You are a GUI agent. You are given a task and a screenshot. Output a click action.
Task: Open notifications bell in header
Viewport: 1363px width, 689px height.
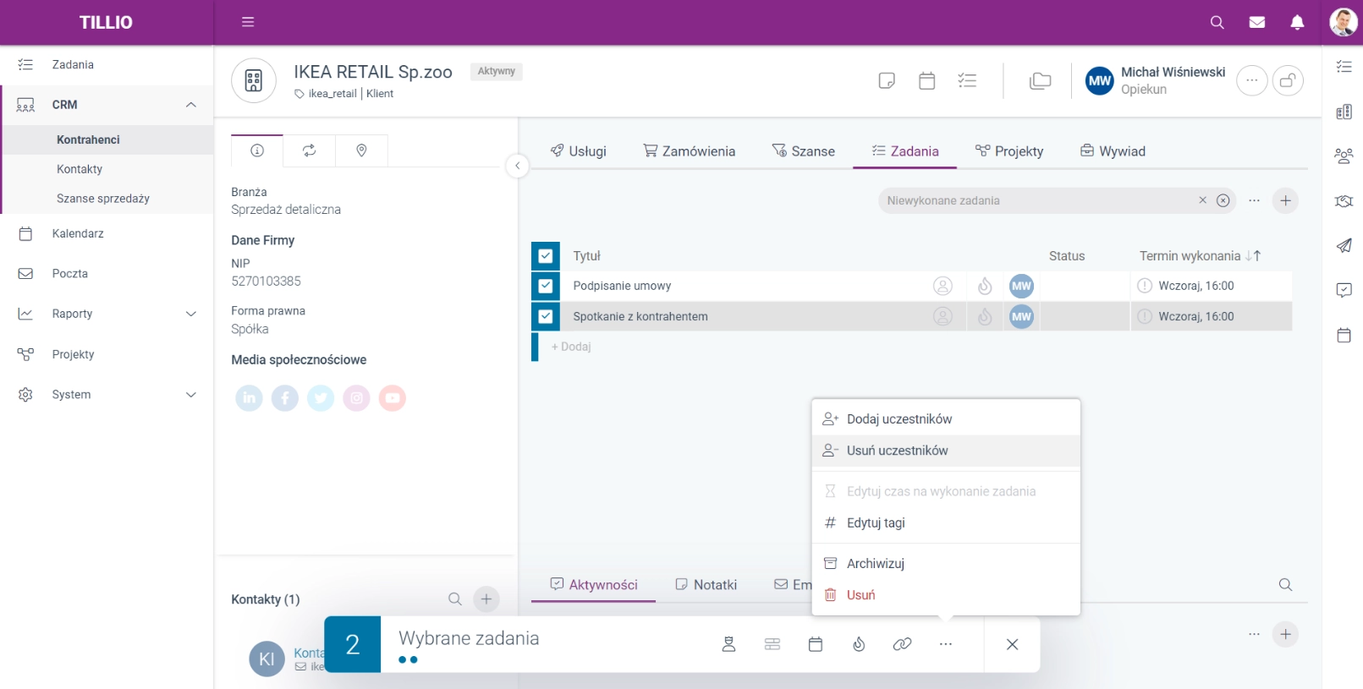1297,22
